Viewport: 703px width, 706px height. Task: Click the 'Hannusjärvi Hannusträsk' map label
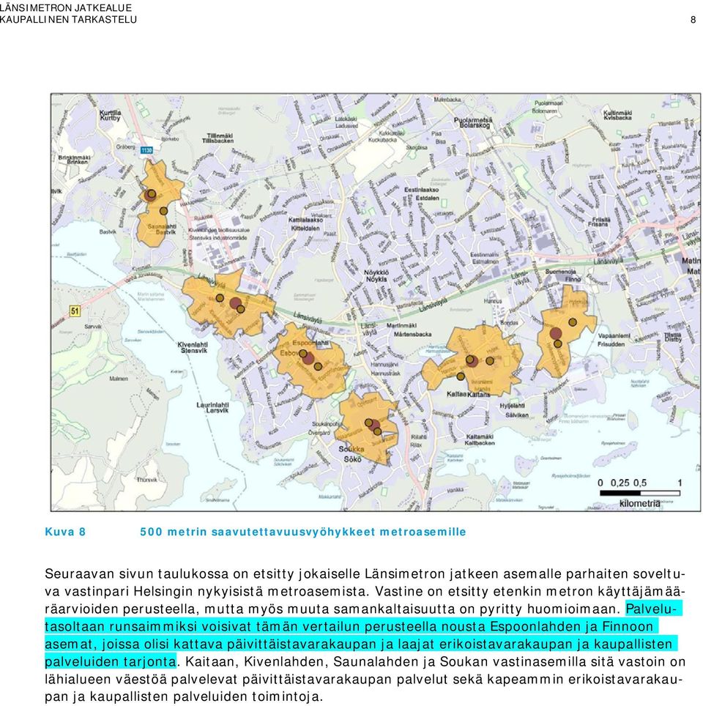coord(385,369)
